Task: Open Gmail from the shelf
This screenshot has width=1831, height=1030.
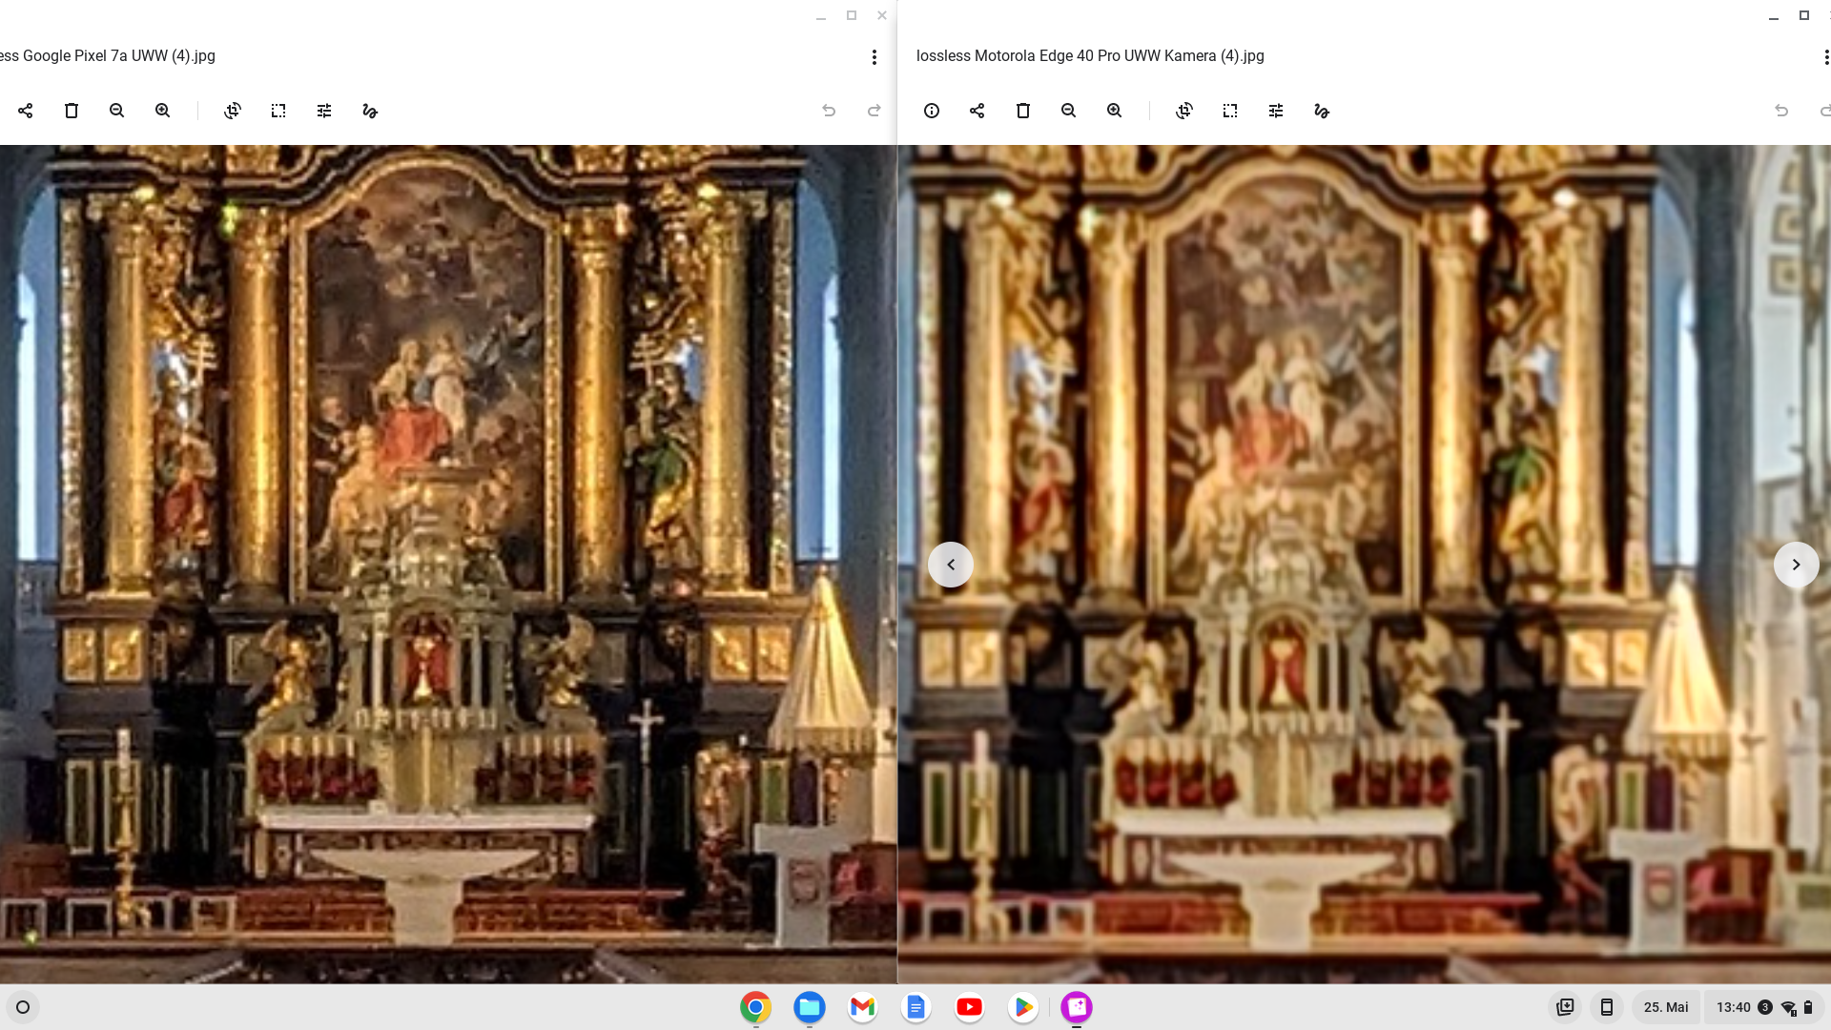Action: click(x=863, y=1007)
